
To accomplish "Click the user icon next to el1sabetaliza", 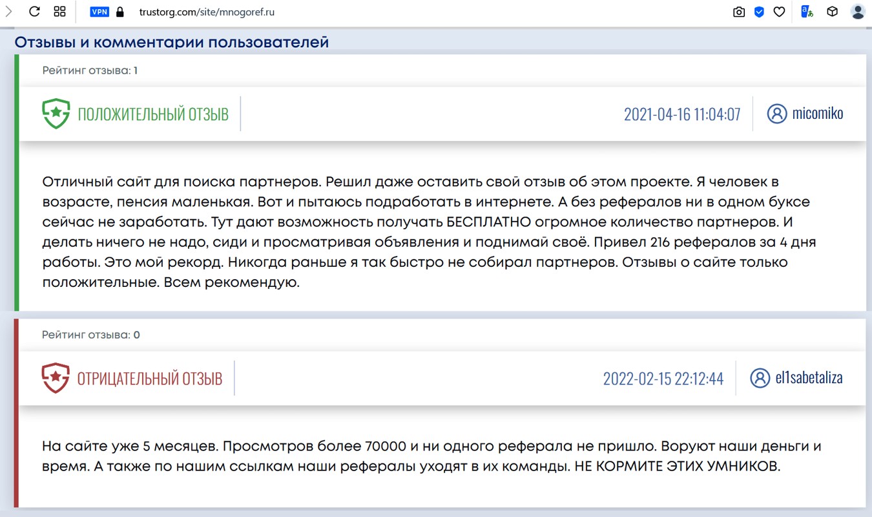I will (760, 378).
